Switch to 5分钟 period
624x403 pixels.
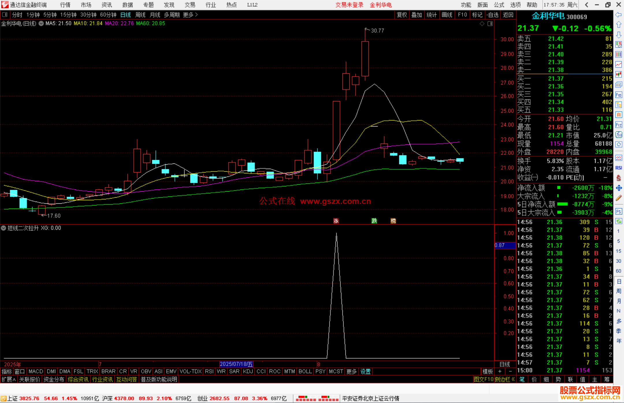coord(50,15)
